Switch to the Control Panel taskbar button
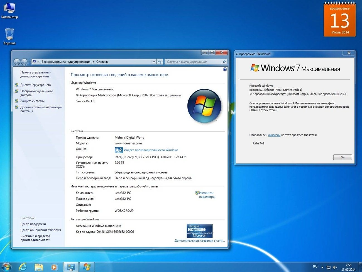 71,267
